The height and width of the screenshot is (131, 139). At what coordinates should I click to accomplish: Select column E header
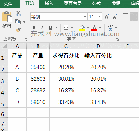127,46
